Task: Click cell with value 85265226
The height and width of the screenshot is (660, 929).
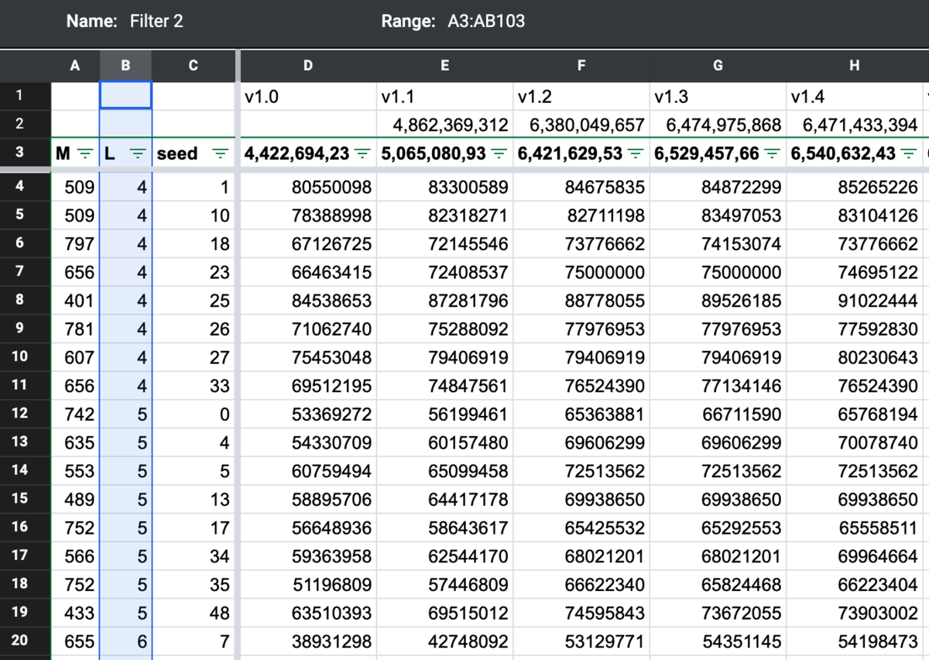Action: pos(855,187)
